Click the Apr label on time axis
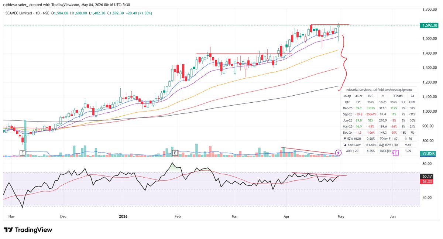This screenshot has height=239, width=443. click(x=286, y=216)
